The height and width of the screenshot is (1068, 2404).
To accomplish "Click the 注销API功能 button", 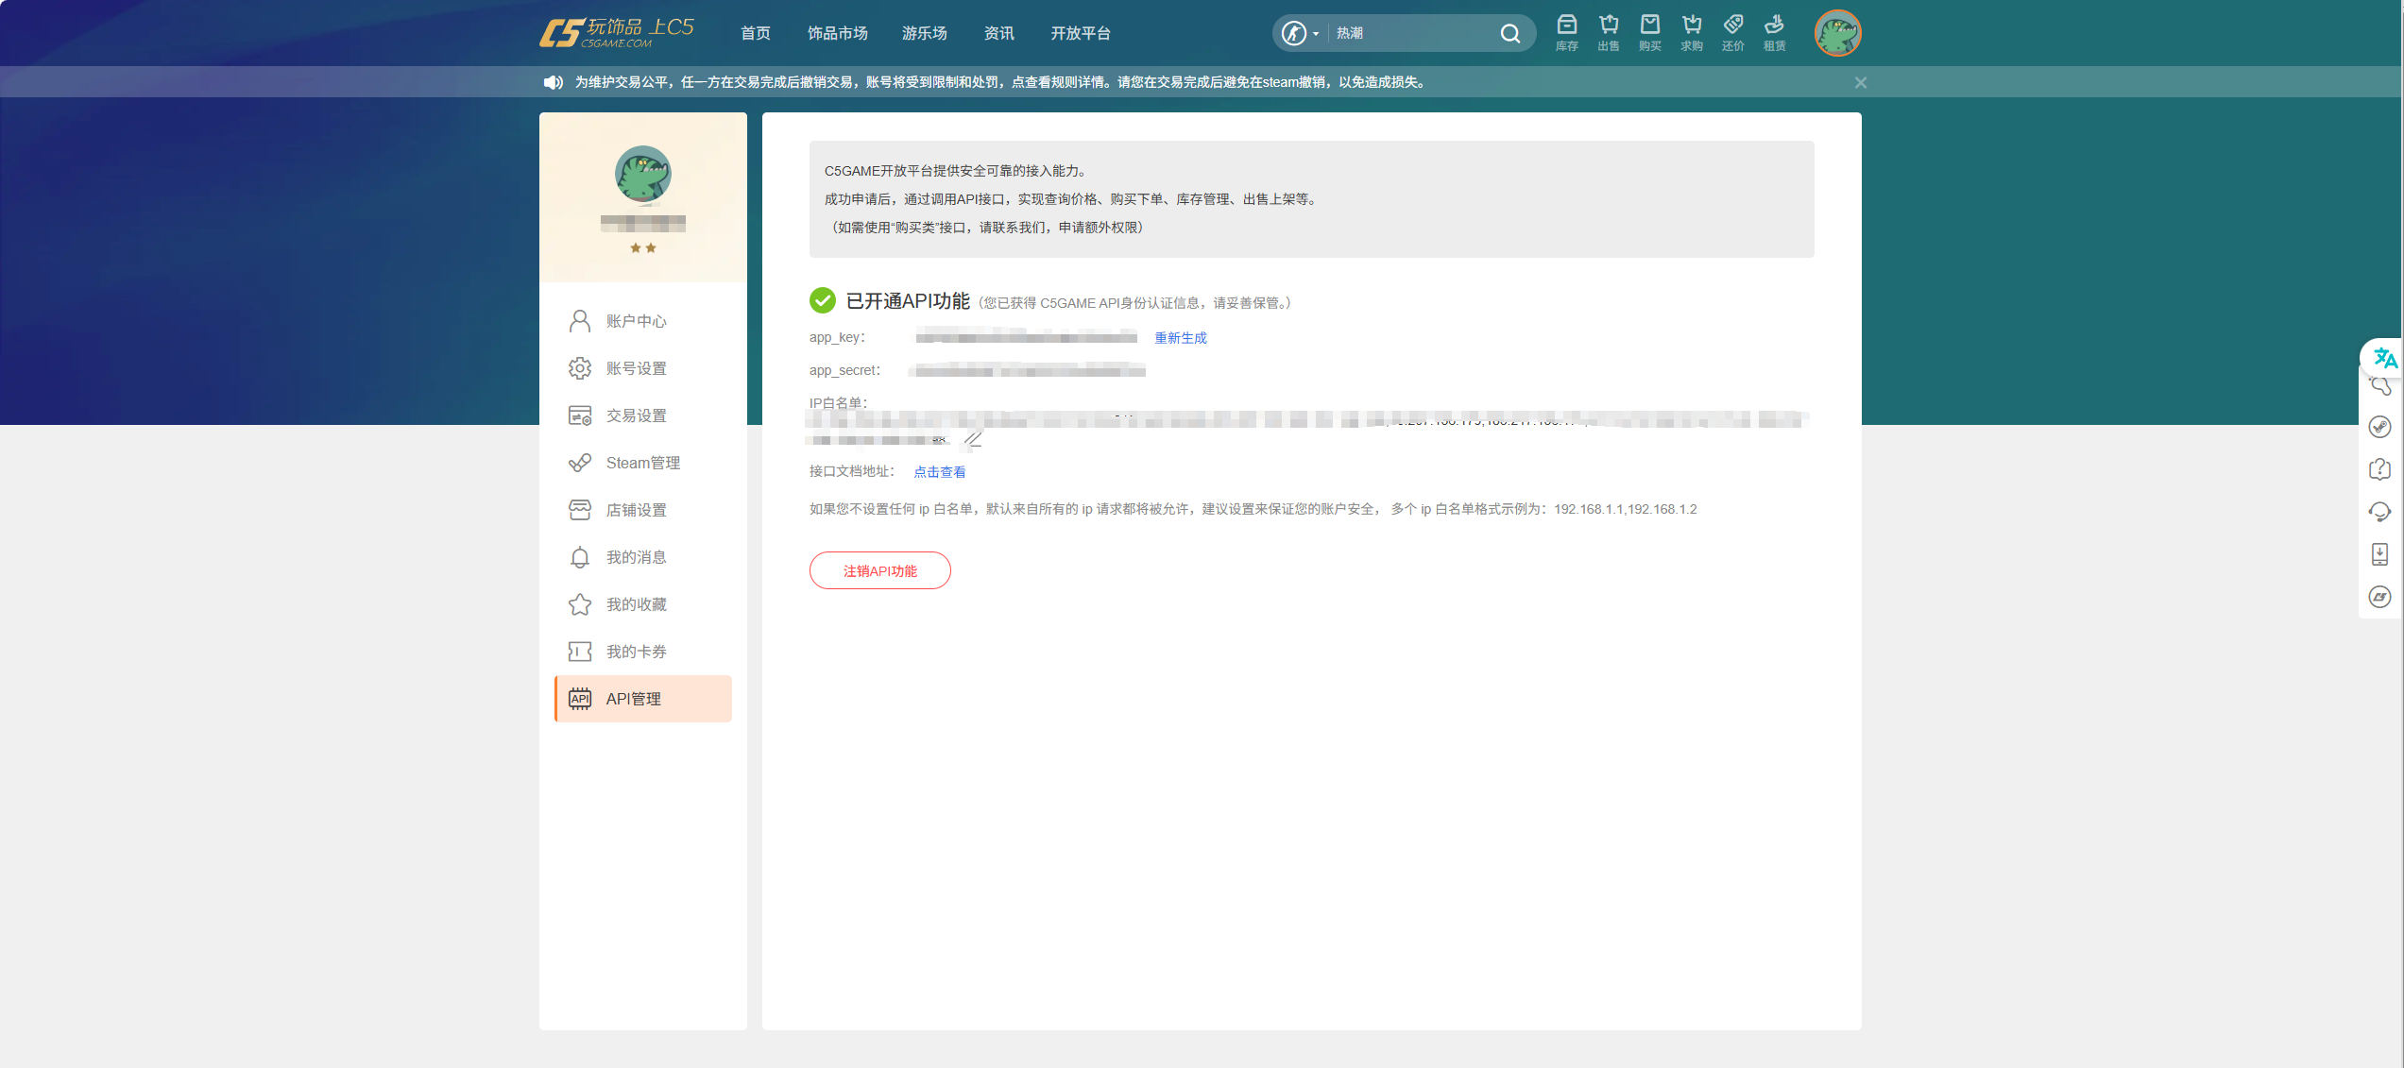I will pyautogui.click(x=879, y=570).
